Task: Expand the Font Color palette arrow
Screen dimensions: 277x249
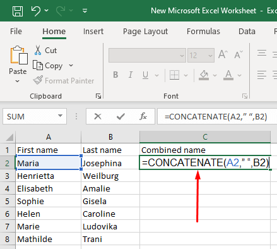Action: (239, 75)
